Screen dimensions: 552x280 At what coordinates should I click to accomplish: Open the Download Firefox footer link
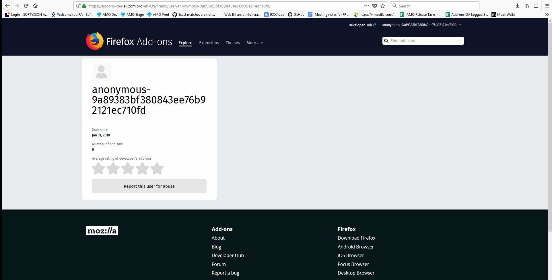(x=356, y=238)
